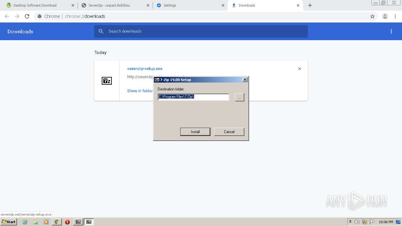Screen dimensions: 402x226
Task: Go back with the back arrow
Action: tap(7, 16)
